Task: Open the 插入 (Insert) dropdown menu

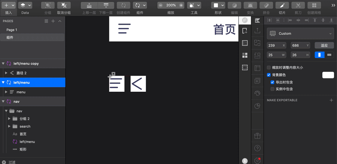Action: point(9,6)
